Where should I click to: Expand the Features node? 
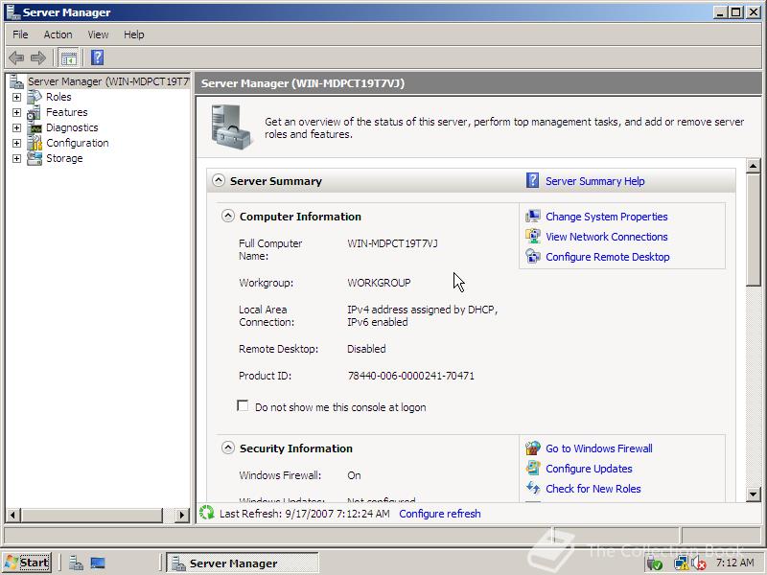tap(16, 112)
